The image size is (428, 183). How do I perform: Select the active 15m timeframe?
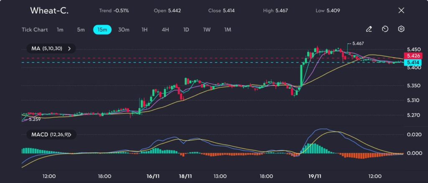pyautogui.click(x=102, y=30)
